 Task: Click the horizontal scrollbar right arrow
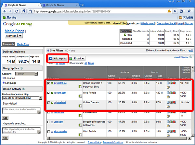coord(189,138)
